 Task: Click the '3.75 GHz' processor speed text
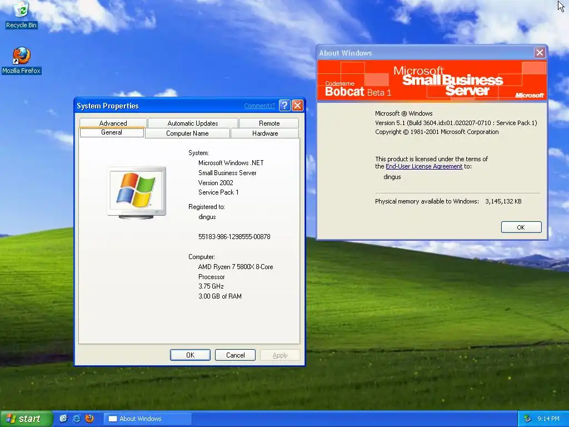[211, 286]
